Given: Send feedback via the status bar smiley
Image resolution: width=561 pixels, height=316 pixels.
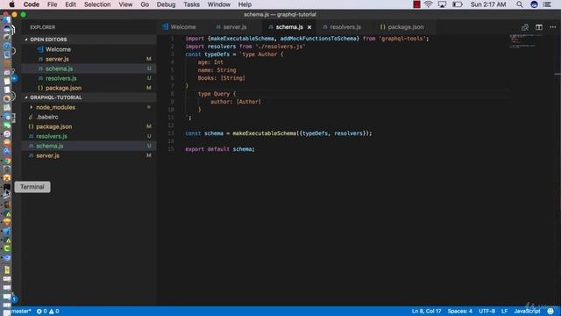Looking at the screenshot, I should click(550, 311).
